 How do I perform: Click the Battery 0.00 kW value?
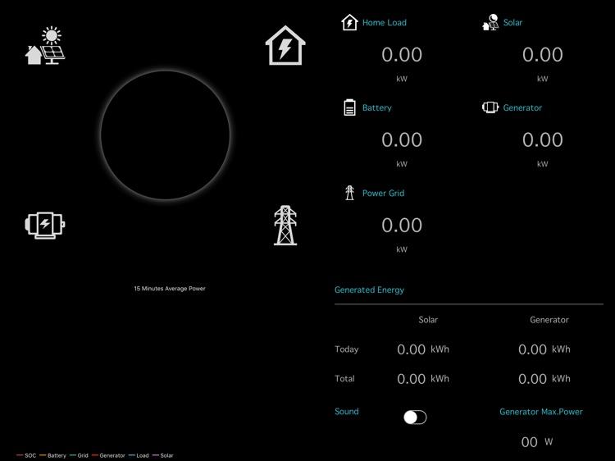tap(402, 139)
